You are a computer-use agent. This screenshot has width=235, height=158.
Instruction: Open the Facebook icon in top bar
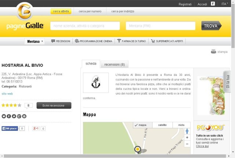[x=213, y=4]
